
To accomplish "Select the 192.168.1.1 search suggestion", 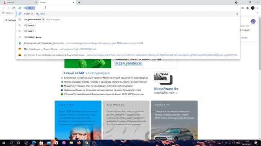I will 128,31.
